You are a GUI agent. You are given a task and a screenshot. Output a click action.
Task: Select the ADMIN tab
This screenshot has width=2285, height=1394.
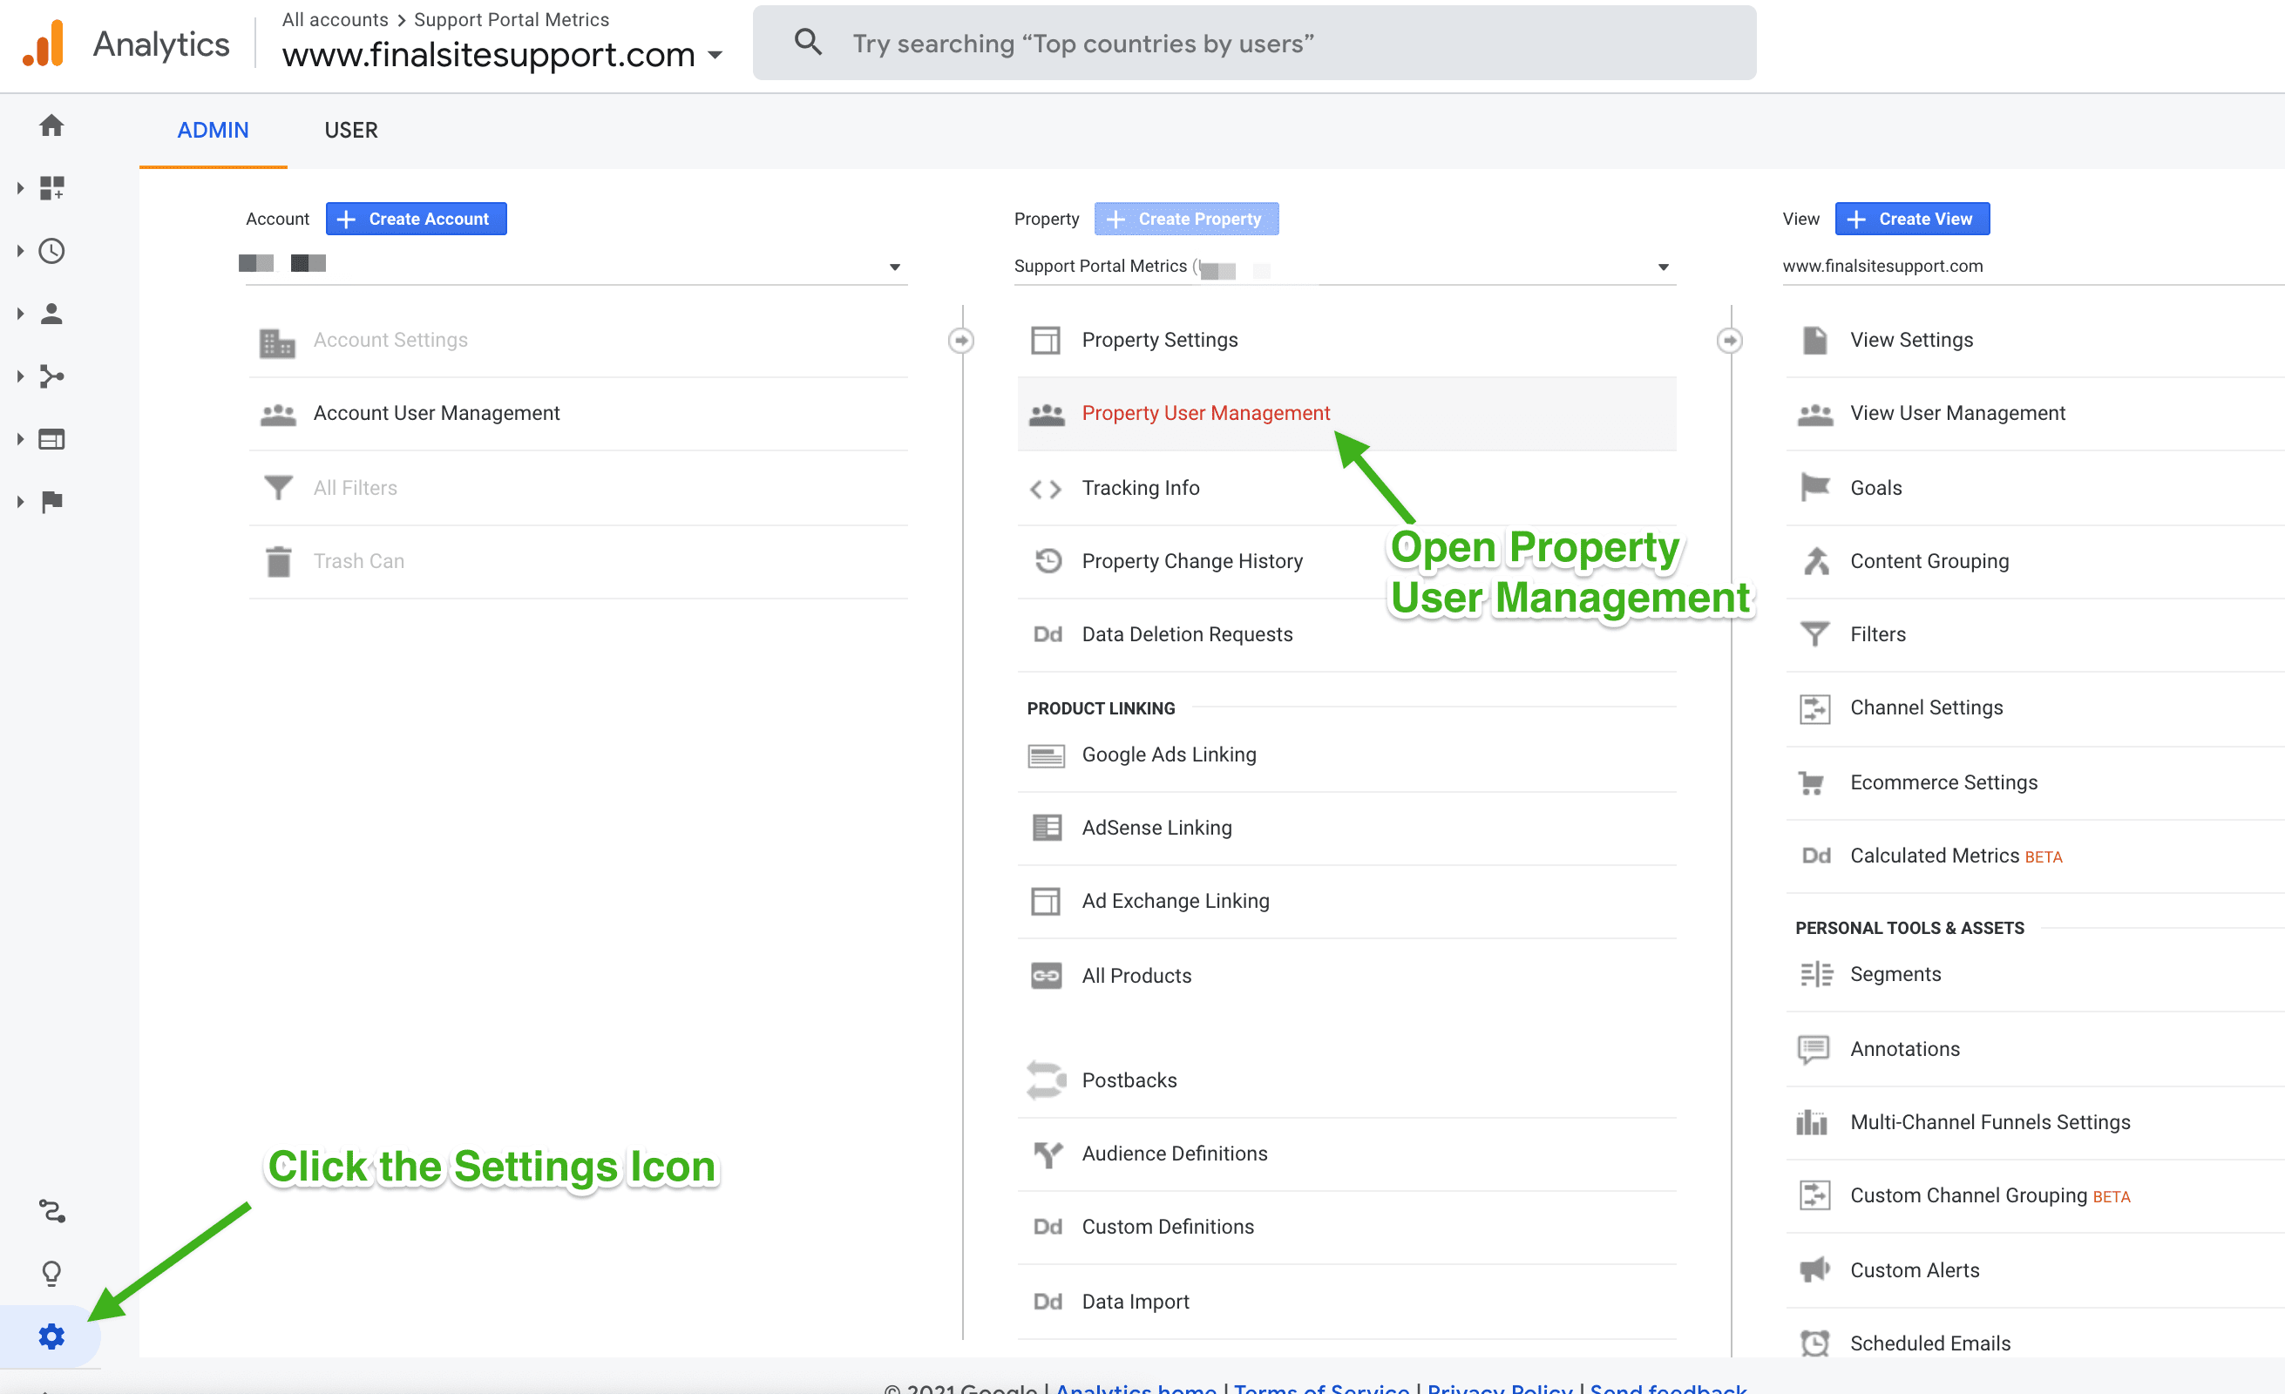(x=213, y=130)
